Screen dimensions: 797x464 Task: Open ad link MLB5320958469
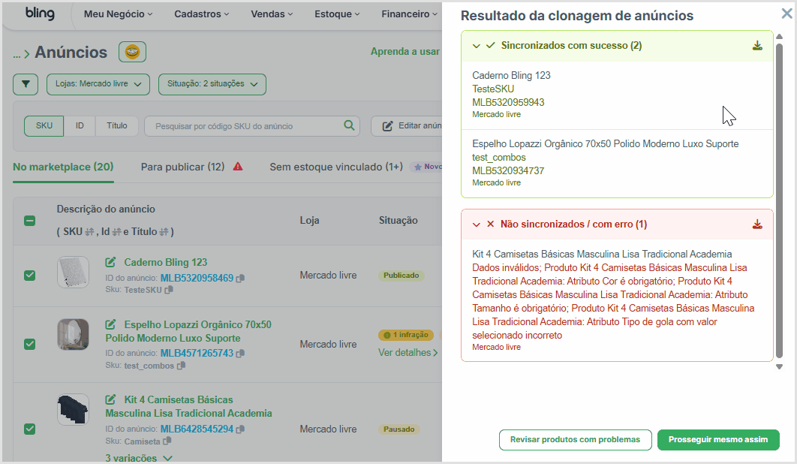197,279
